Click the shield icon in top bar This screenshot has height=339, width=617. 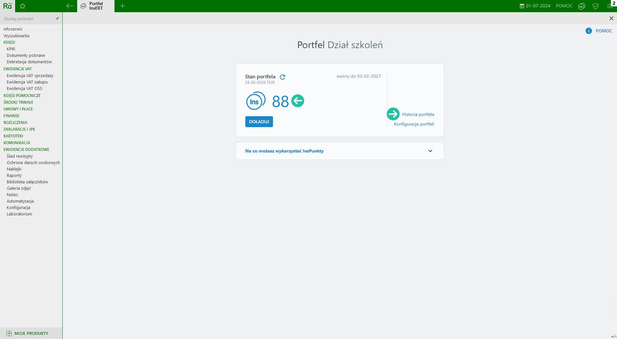(x=595, y=6)
